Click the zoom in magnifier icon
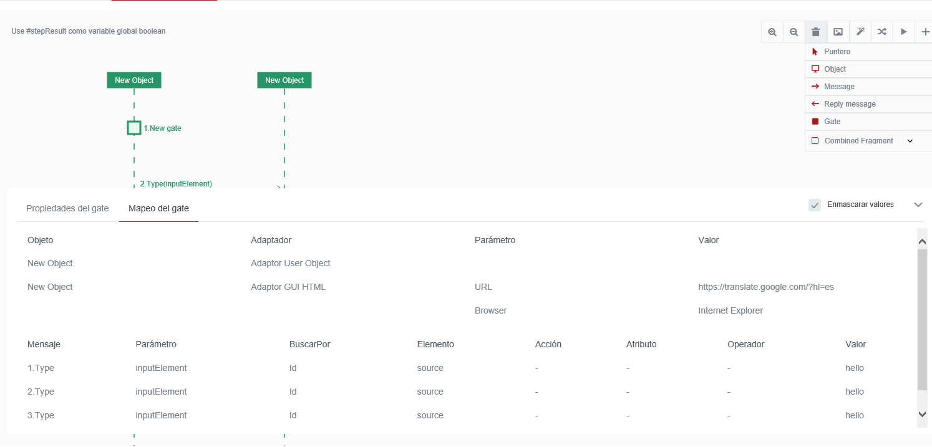932x447 pixels. pyautogui.click(x=772, y=32)
